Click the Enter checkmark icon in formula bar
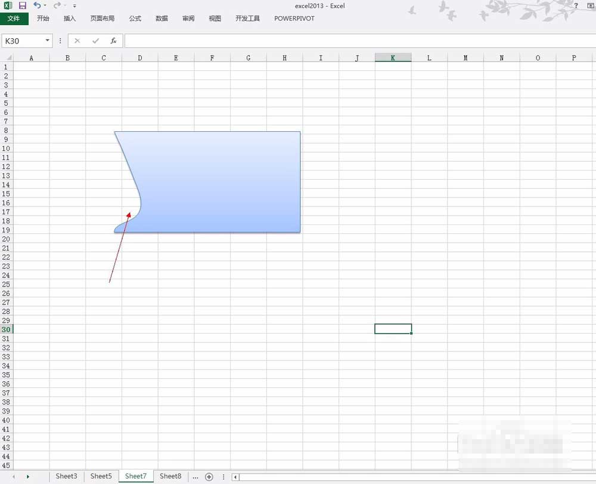 tap(95, 41)
